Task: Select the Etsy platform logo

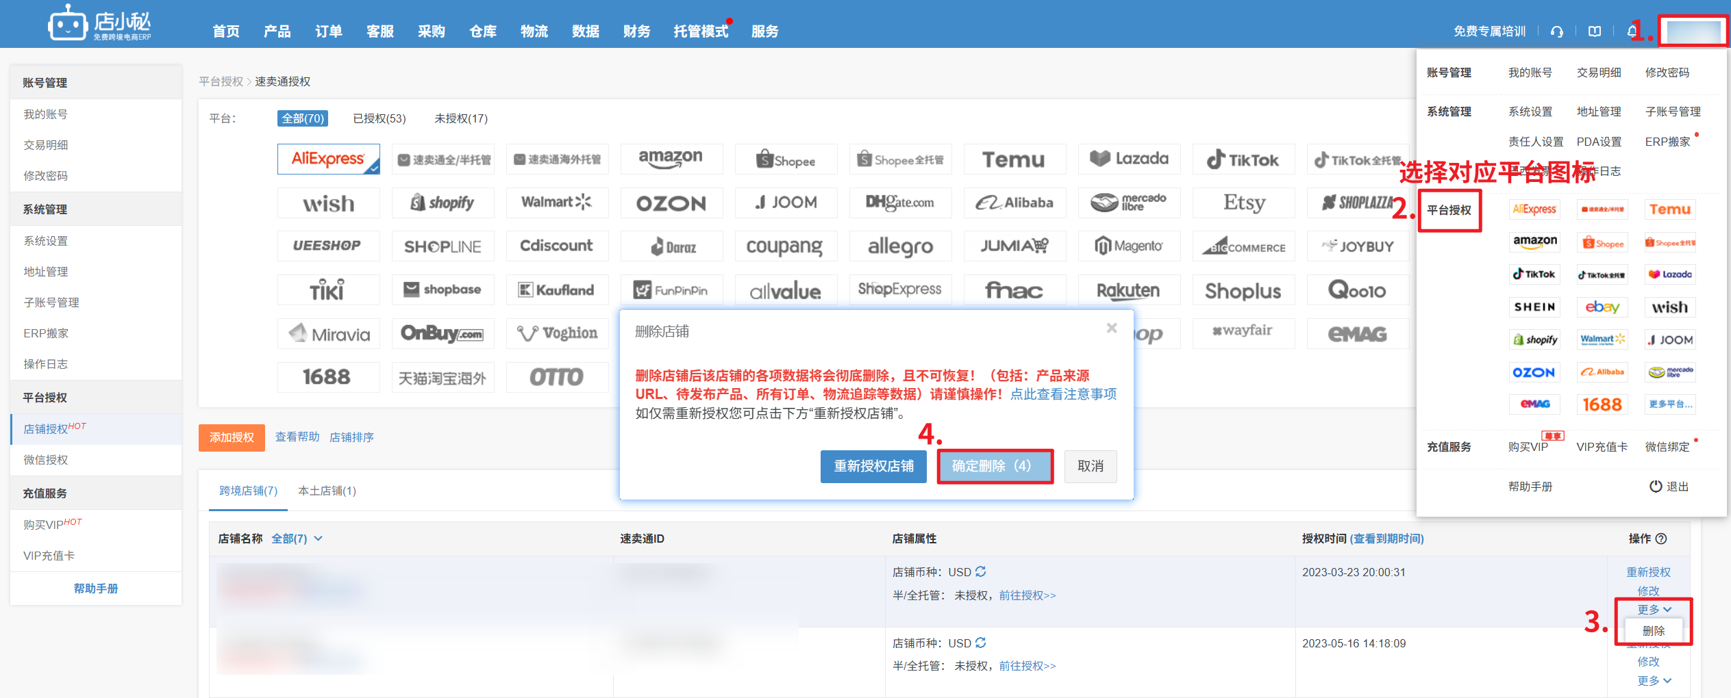Action: [x=1243, y=203]
